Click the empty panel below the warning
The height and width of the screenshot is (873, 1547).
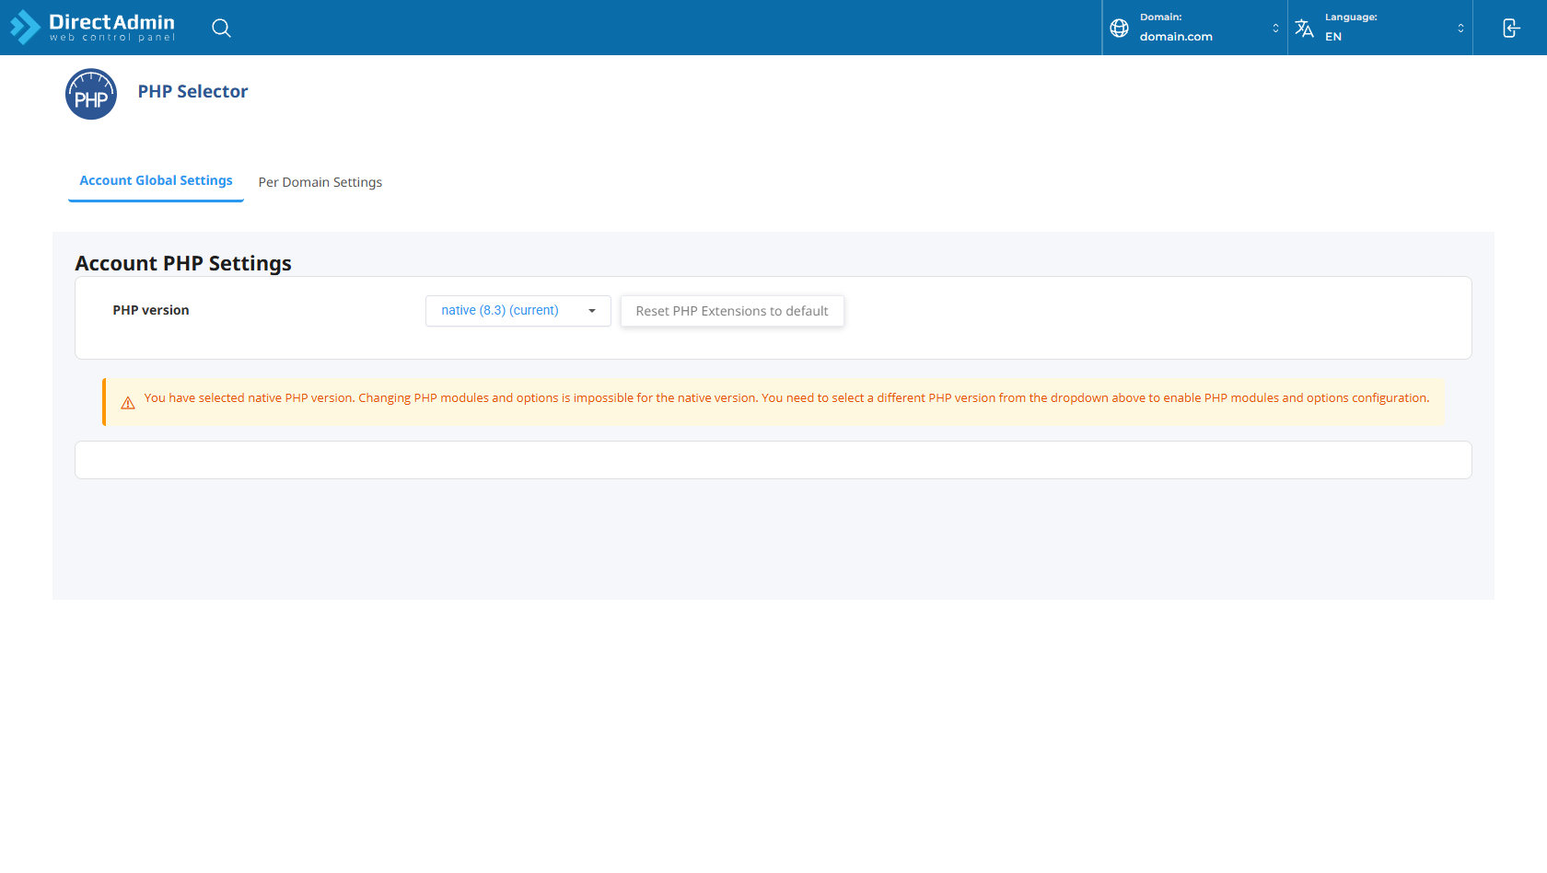[773, 460]
